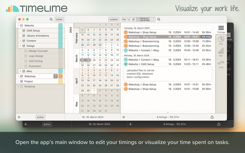Uncheck the Project checkbox
This screenshot has height=153, width=245.
(22, 81)
